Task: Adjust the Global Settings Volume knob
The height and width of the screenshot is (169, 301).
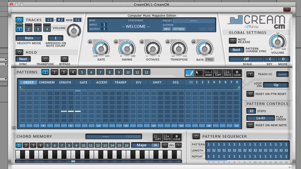Action: [278, 42]
